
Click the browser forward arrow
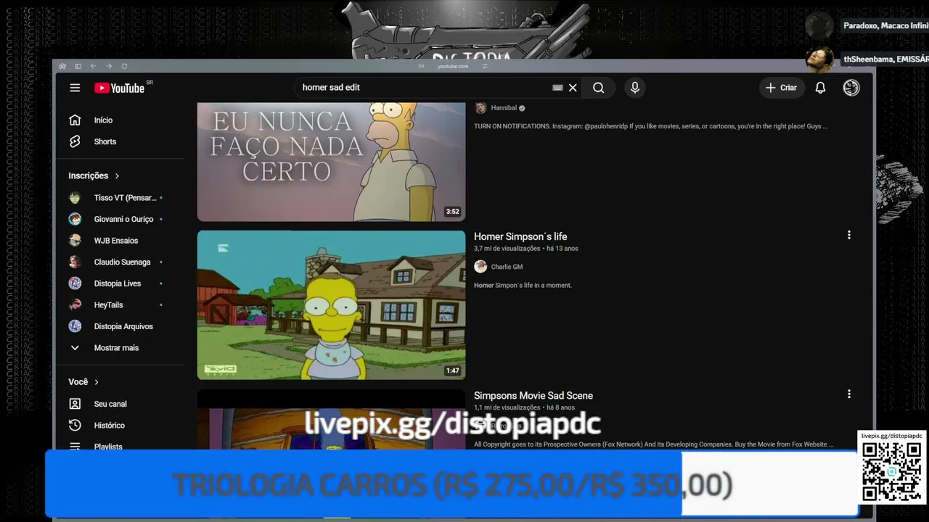click(109, 66)
